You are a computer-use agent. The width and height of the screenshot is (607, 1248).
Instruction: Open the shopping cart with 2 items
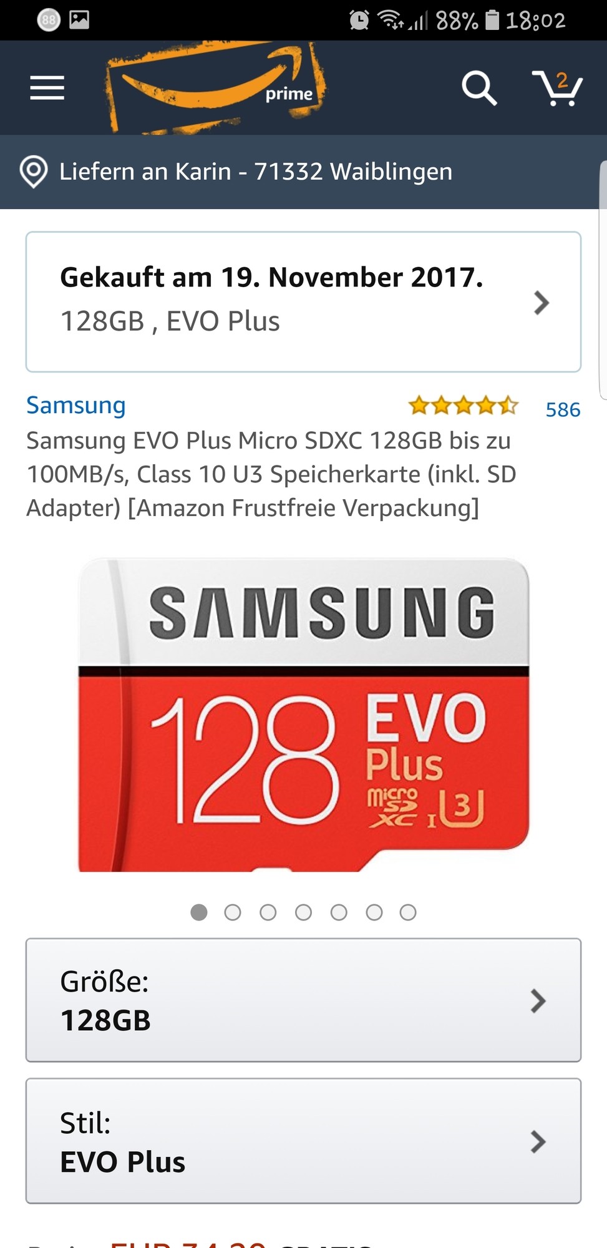(557, 88)
